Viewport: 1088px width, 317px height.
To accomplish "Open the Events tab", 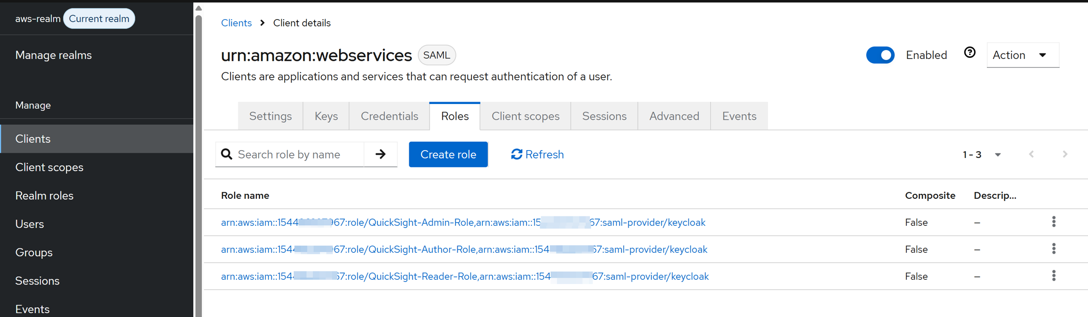I will click(739, 116).
